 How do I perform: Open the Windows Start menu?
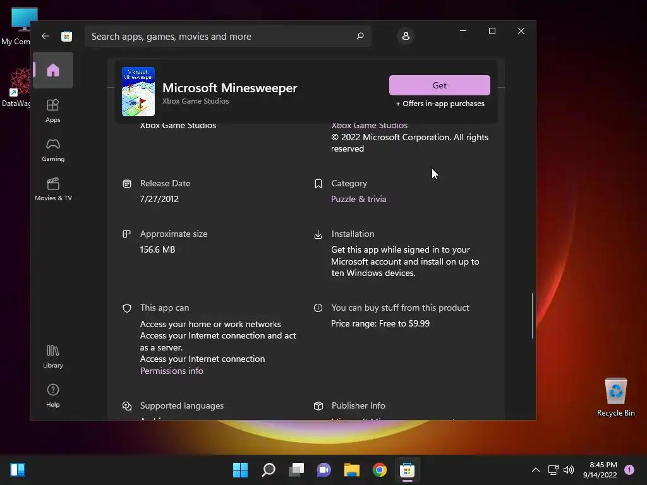[x=240, y=470]
